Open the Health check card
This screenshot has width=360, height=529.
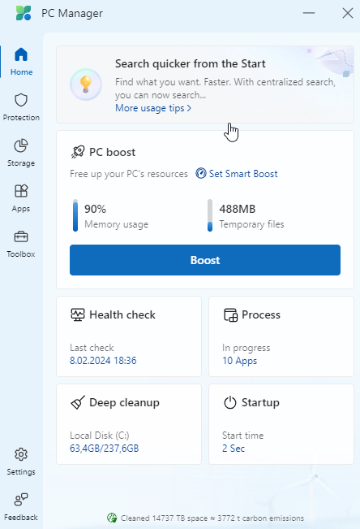(129, 336)
